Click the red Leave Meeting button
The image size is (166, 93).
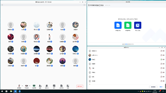coord(80,86)
